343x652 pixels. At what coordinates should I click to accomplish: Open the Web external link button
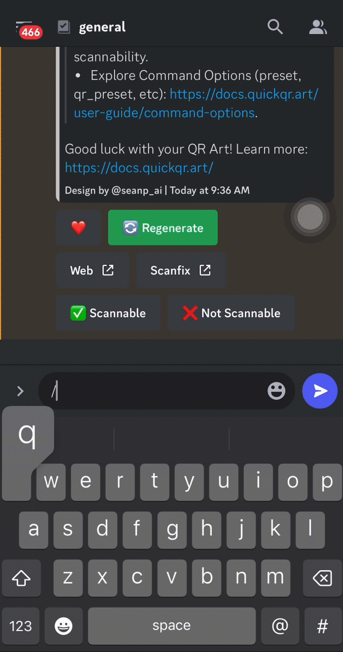coord(93,270)
